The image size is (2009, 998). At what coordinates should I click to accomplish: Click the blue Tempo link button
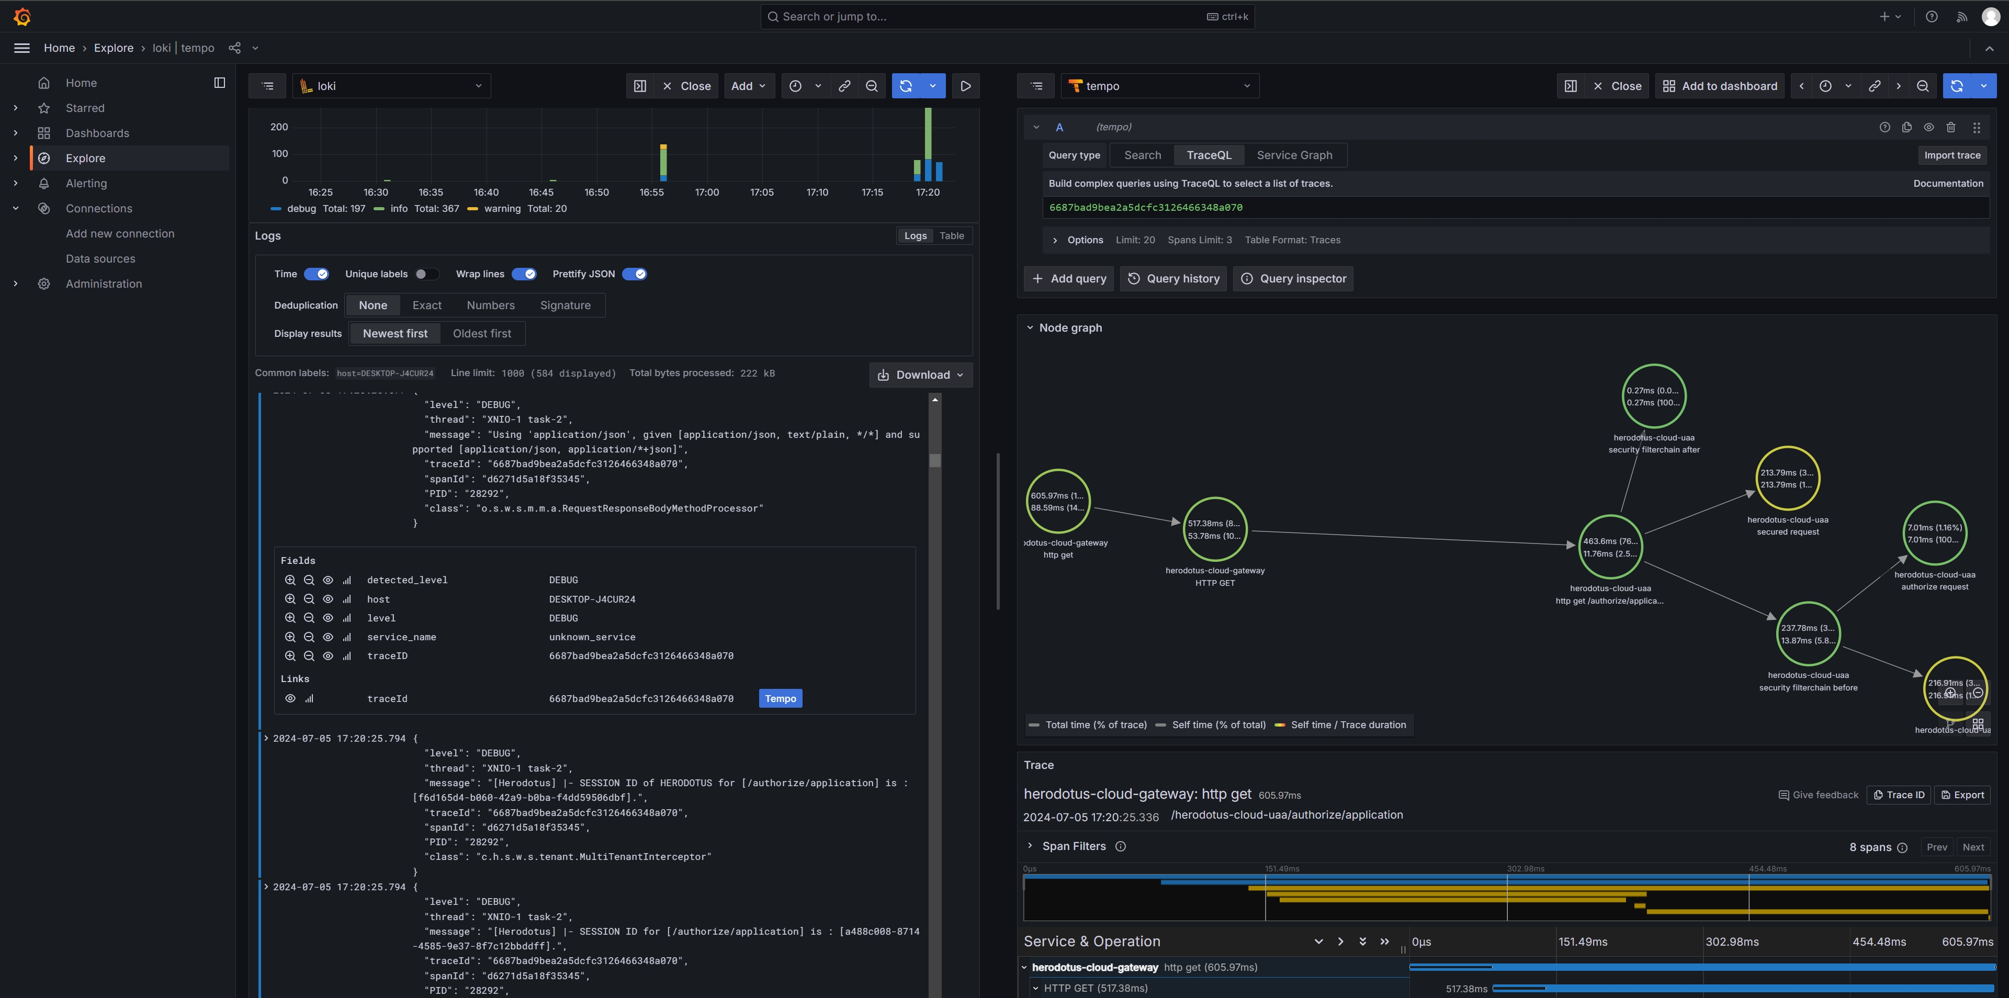pyautogui.click(x=780, y=699)
